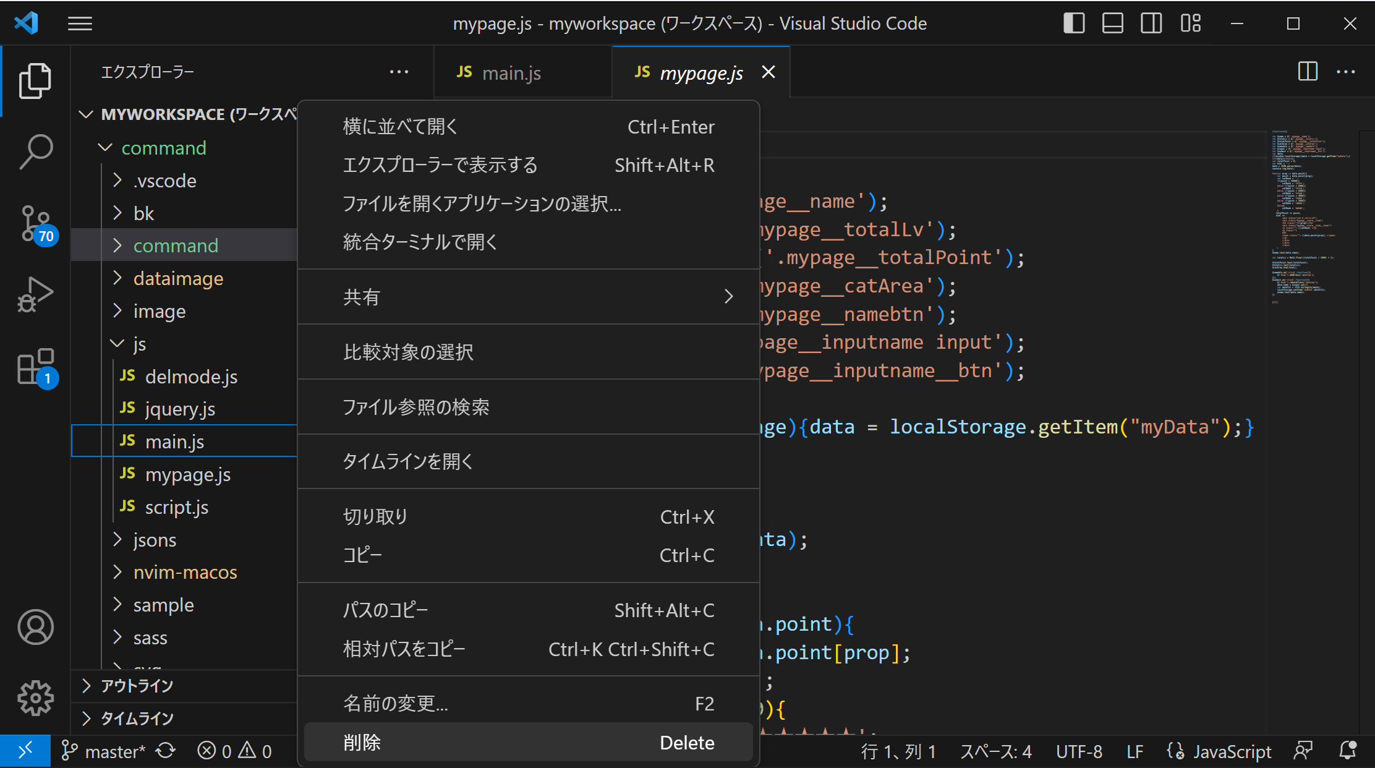Screen dimensions: 1375x768
Task: Choose 切り取り from context menu
Action: (x=529, y=517)
